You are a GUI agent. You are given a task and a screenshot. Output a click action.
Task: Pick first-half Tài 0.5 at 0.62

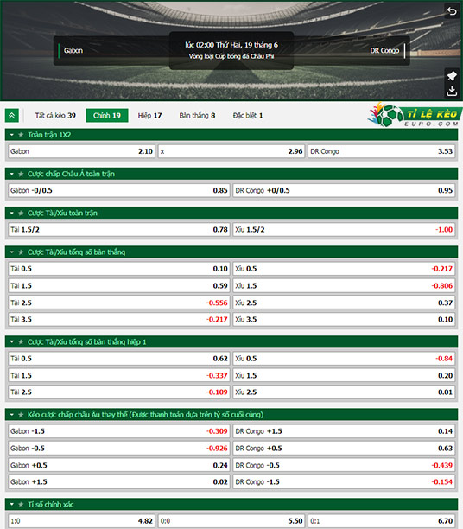click(x=119, y=359)
